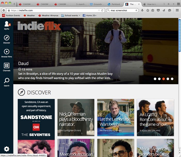Open the Is it Just Me? card
Screen dimensions: 181x157
click(x=155, y=117)
